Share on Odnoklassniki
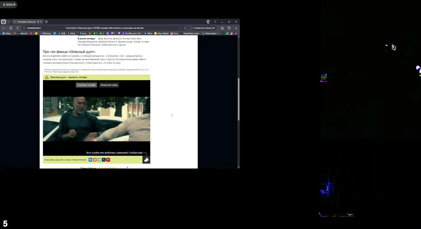 95,160
